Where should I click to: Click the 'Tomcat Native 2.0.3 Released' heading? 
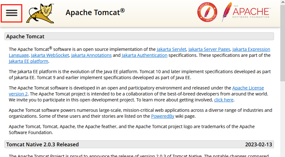(x=43, y=144)
